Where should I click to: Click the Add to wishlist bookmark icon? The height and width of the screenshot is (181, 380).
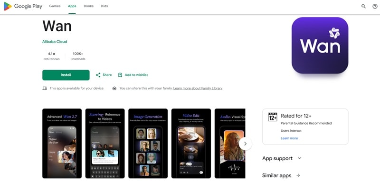coord(120,75)
